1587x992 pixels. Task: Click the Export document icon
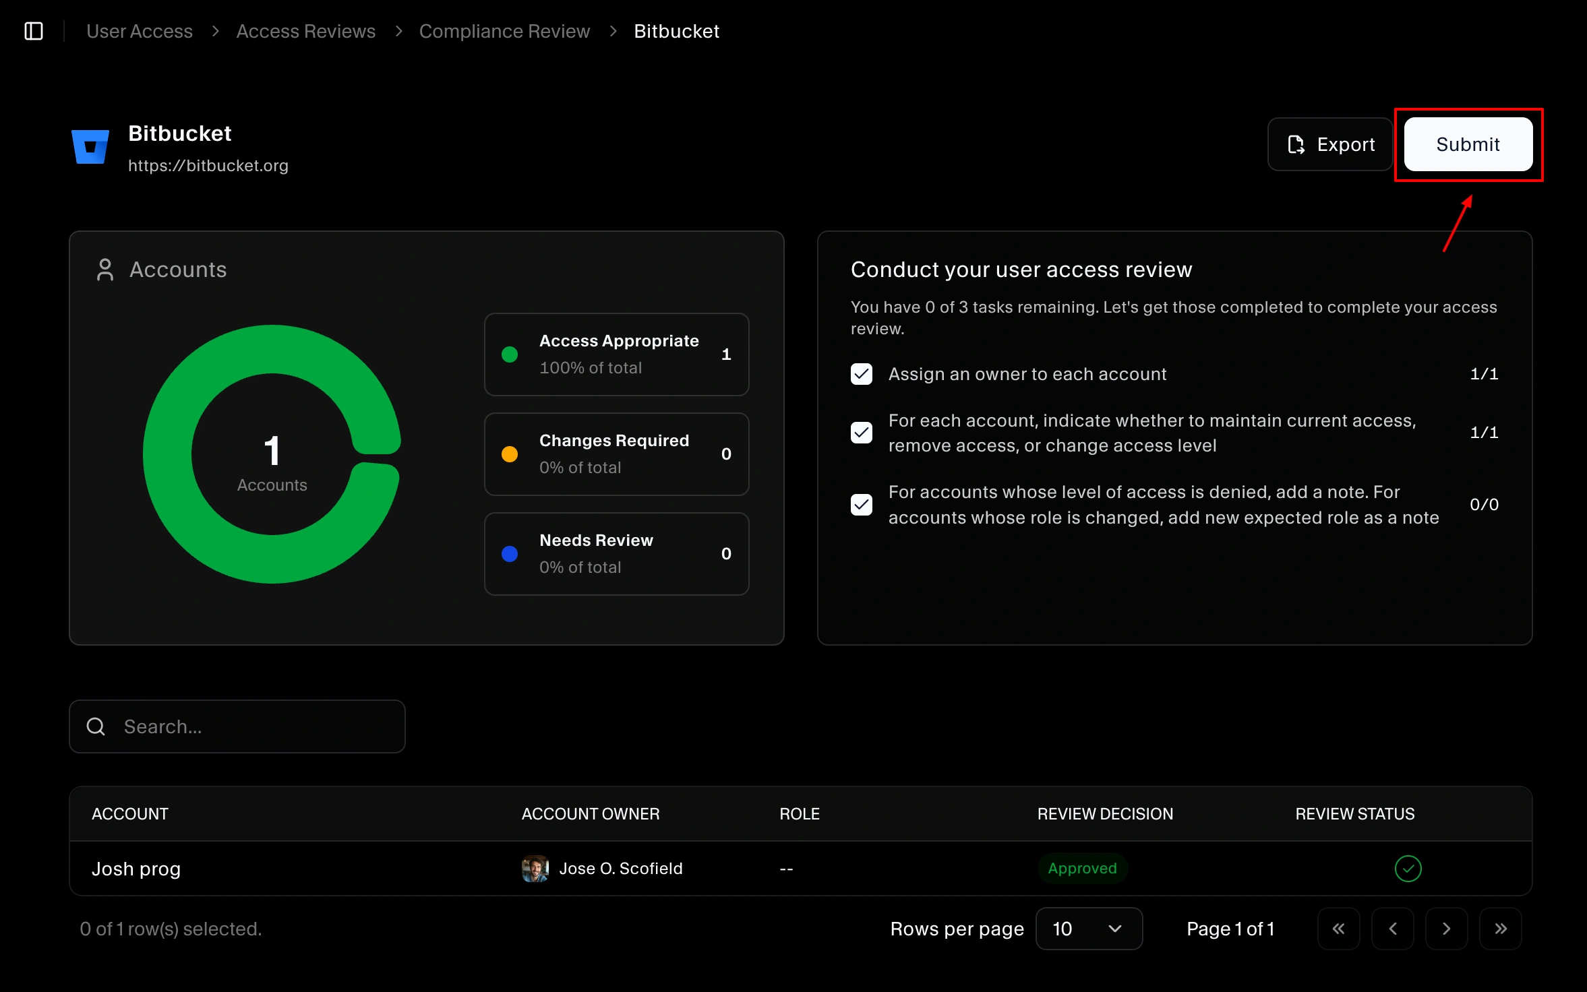pos(1296,144)
